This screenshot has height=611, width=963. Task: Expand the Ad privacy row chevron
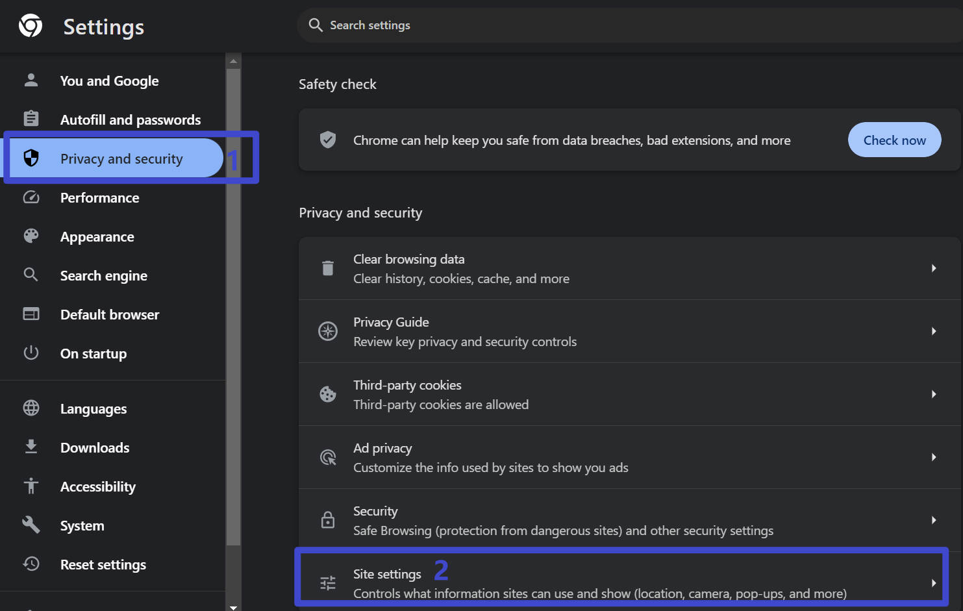(934, 457)
